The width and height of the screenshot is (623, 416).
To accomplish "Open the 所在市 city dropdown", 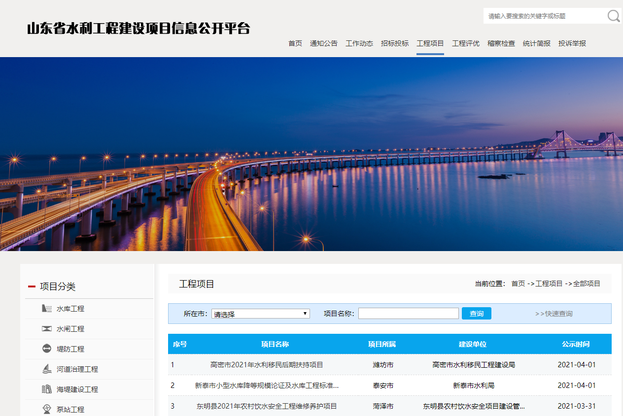I will [261, 314].
